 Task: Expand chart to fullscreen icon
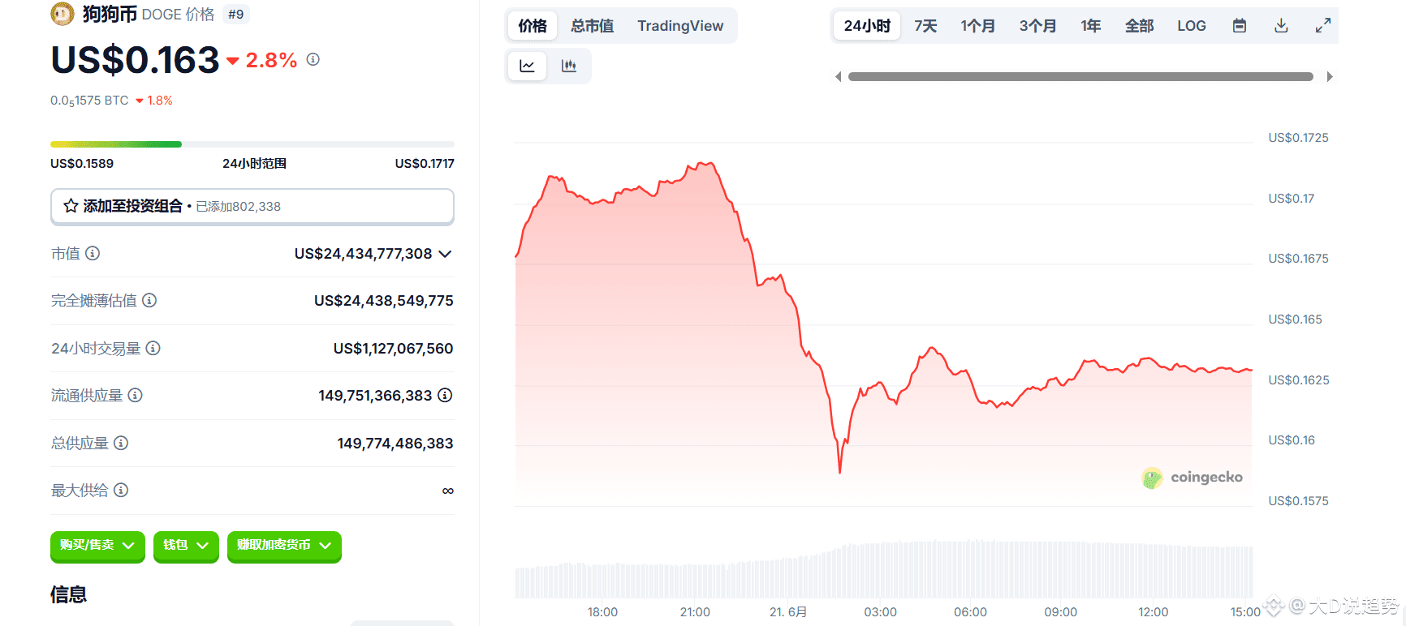click(x=1323, y=26)
